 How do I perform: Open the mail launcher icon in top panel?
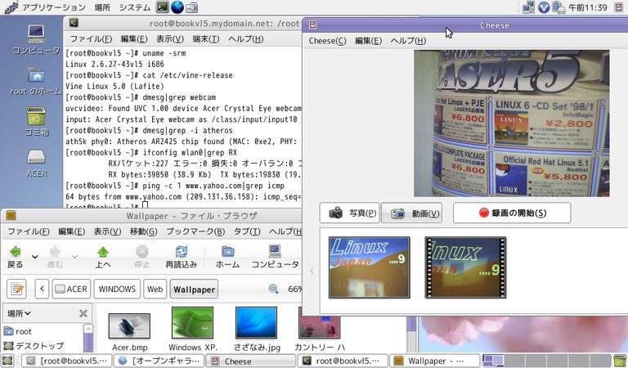(192, 7)
